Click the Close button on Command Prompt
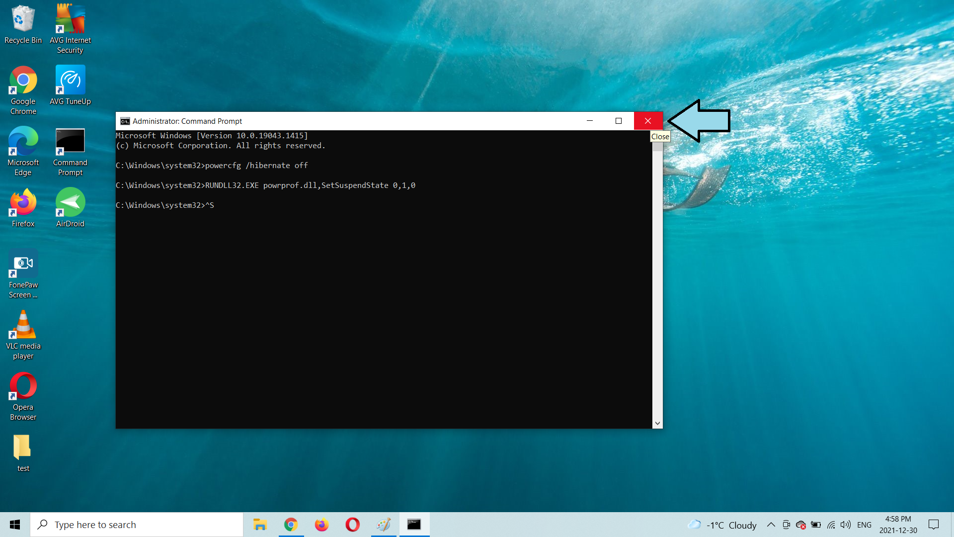 coord(647,121)
